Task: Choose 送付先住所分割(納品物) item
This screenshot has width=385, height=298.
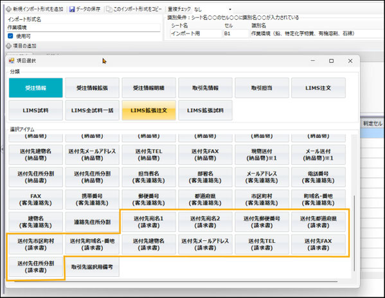Action: pos(93,177)
